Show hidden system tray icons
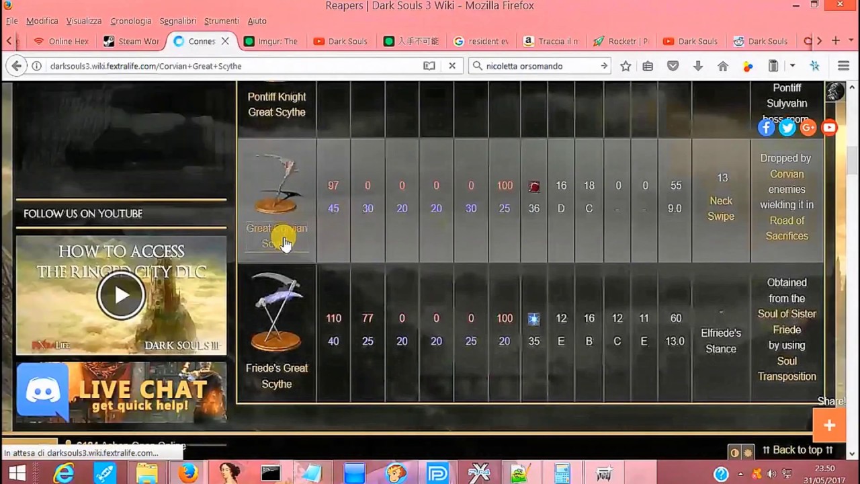Screen dimensions: 860x484 [x=740, y=474]
